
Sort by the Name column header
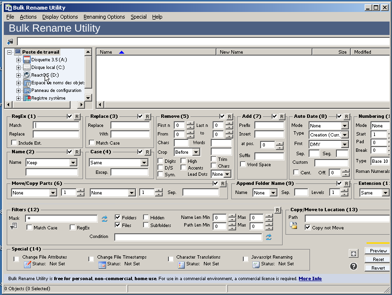pos(156,52)
